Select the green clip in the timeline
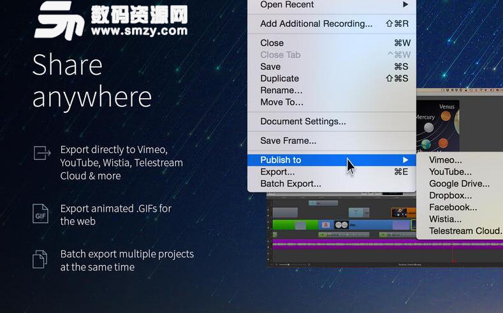Screen dimensions: 503x313 coord(288,225)
